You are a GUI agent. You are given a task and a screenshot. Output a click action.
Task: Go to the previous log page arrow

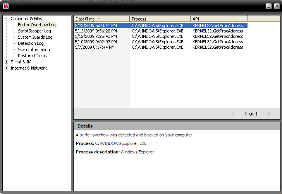pos(233,114)
